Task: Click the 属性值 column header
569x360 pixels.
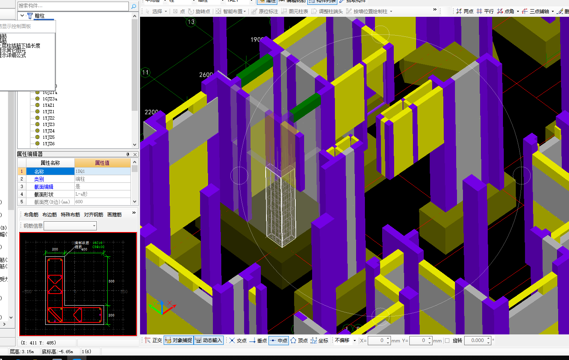Action: coord(102,163)
